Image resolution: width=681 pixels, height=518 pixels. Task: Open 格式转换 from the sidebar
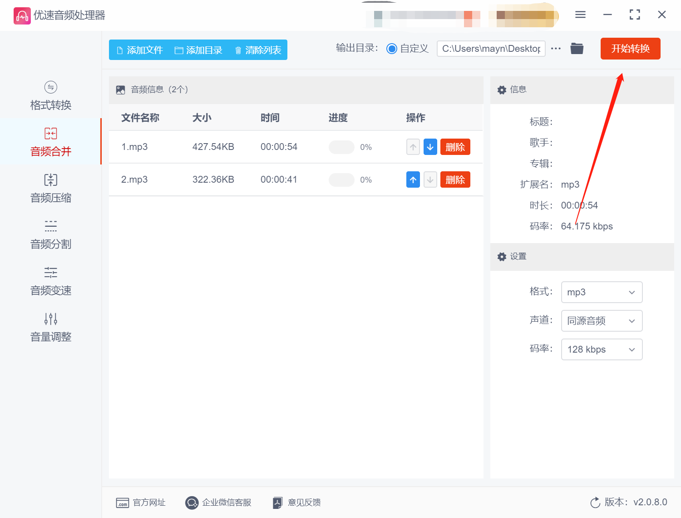[51, 96]
